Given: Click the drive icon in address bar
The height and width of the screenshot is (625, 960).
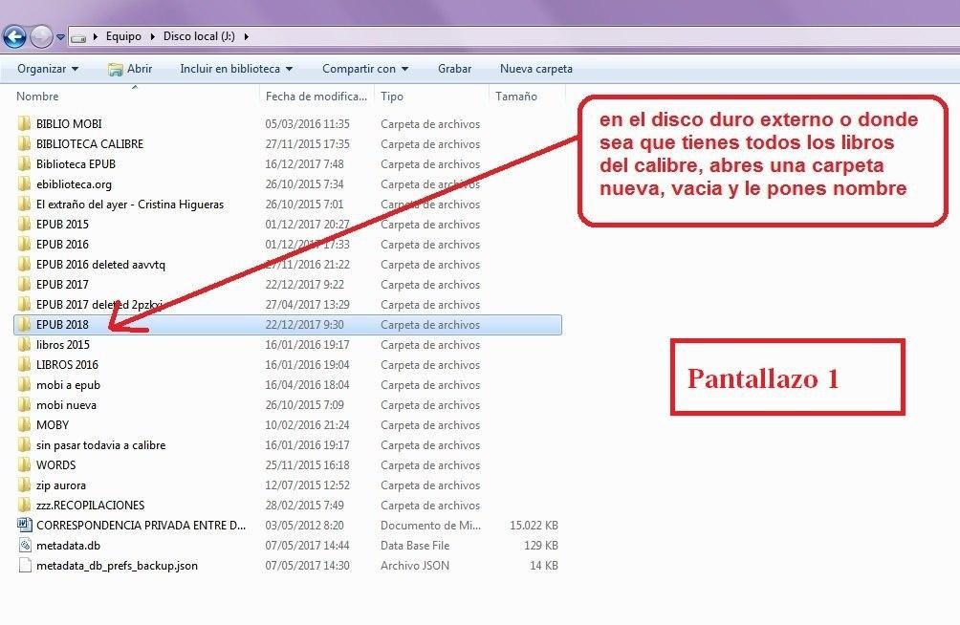Looking at the screenshot, I should 78,37.
